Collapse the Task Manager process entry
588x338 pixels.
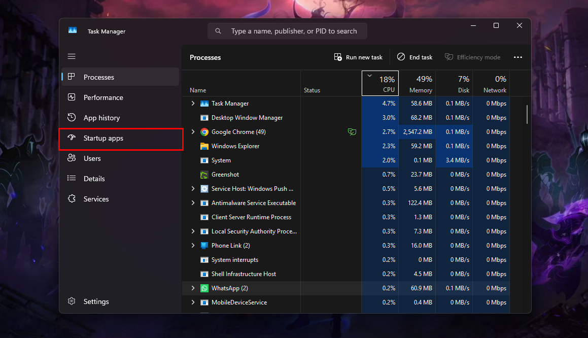click(192, 103)
